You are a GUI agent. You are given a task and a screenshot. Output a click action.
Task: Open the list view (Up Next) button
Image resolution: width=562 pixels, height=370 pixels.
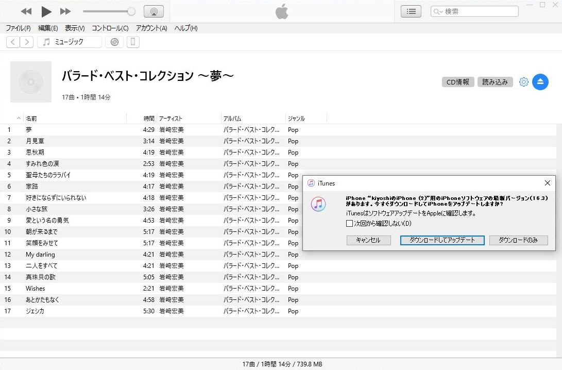click(x=411, y=11)
